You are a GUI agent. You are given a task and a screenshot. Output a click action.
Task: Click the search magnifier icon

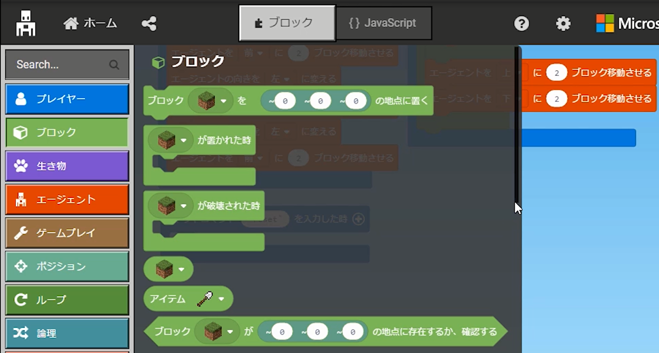coord(114,65)
